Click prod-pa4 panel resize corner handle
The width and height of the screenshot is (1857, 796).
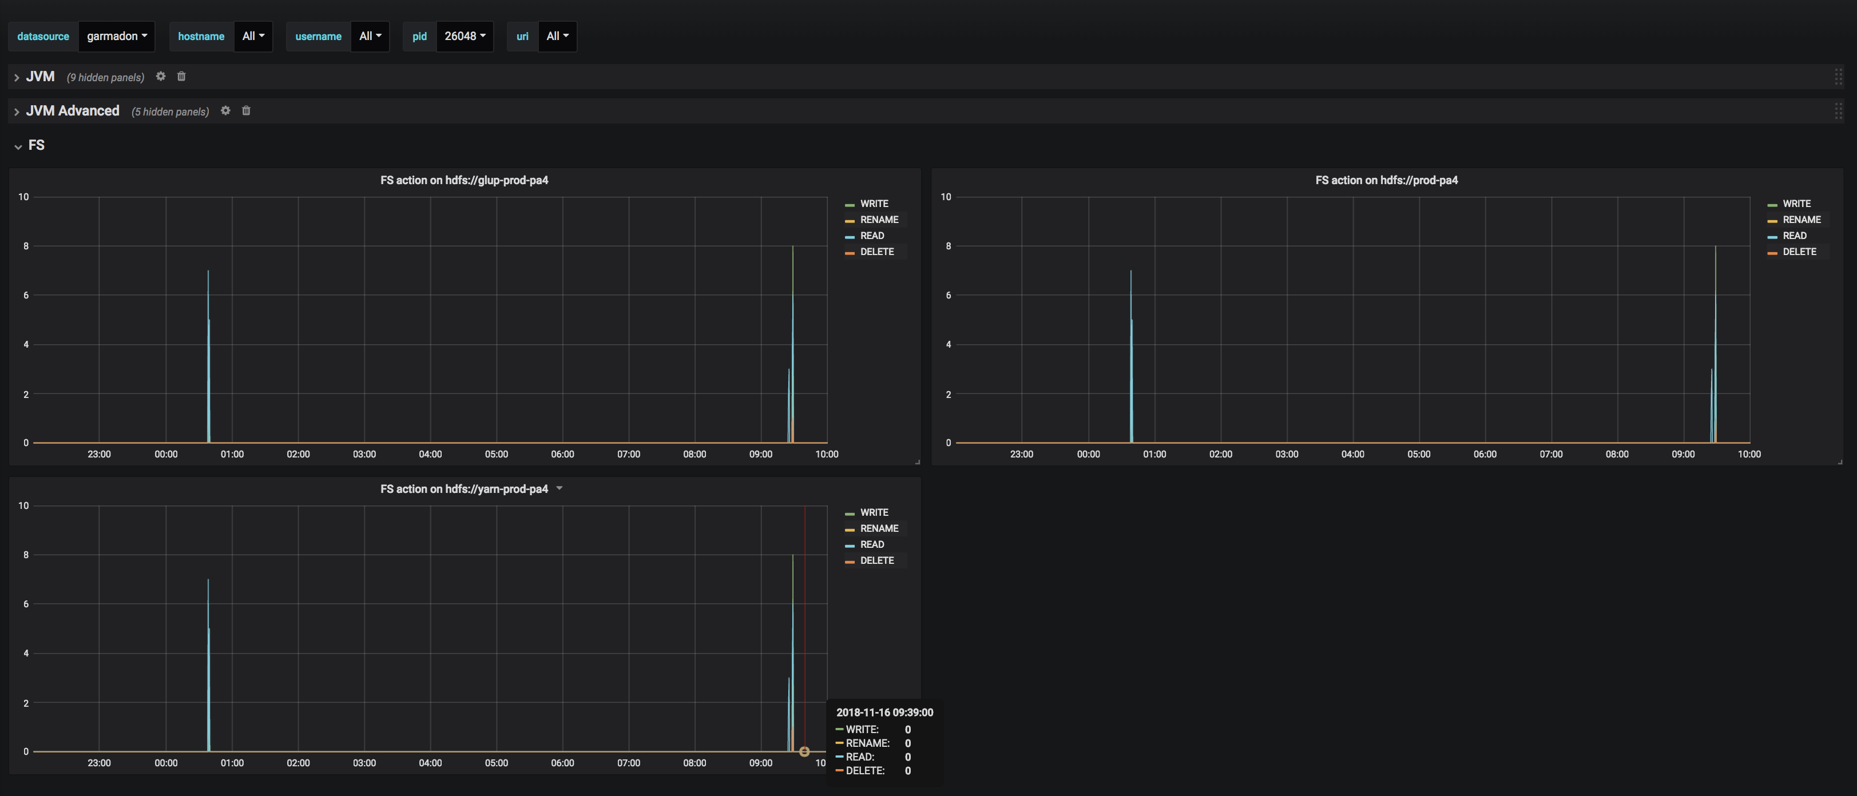point(1840,461)
